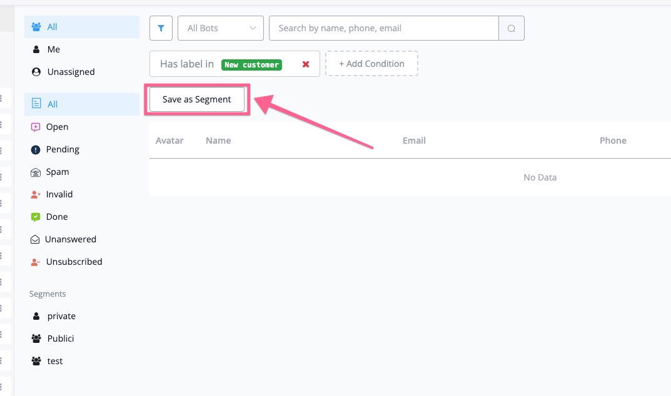Select the Spam folder icon
Screen dimensions: 671x396
coord(36,172)
